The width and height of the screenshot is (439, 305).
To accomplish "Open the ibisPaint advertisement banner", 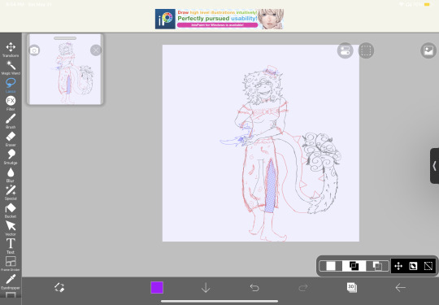I will 219,19.
